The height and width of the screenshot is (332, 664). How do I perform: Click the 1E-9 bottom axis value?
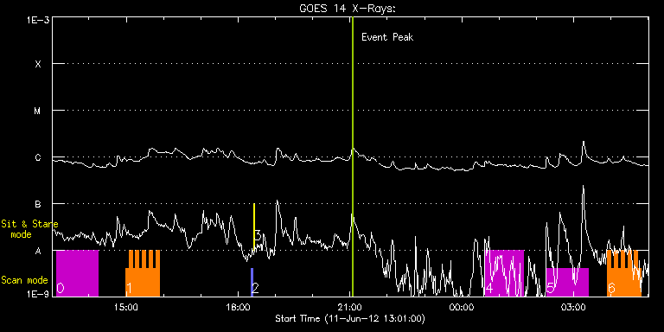[x=38, y=294]
